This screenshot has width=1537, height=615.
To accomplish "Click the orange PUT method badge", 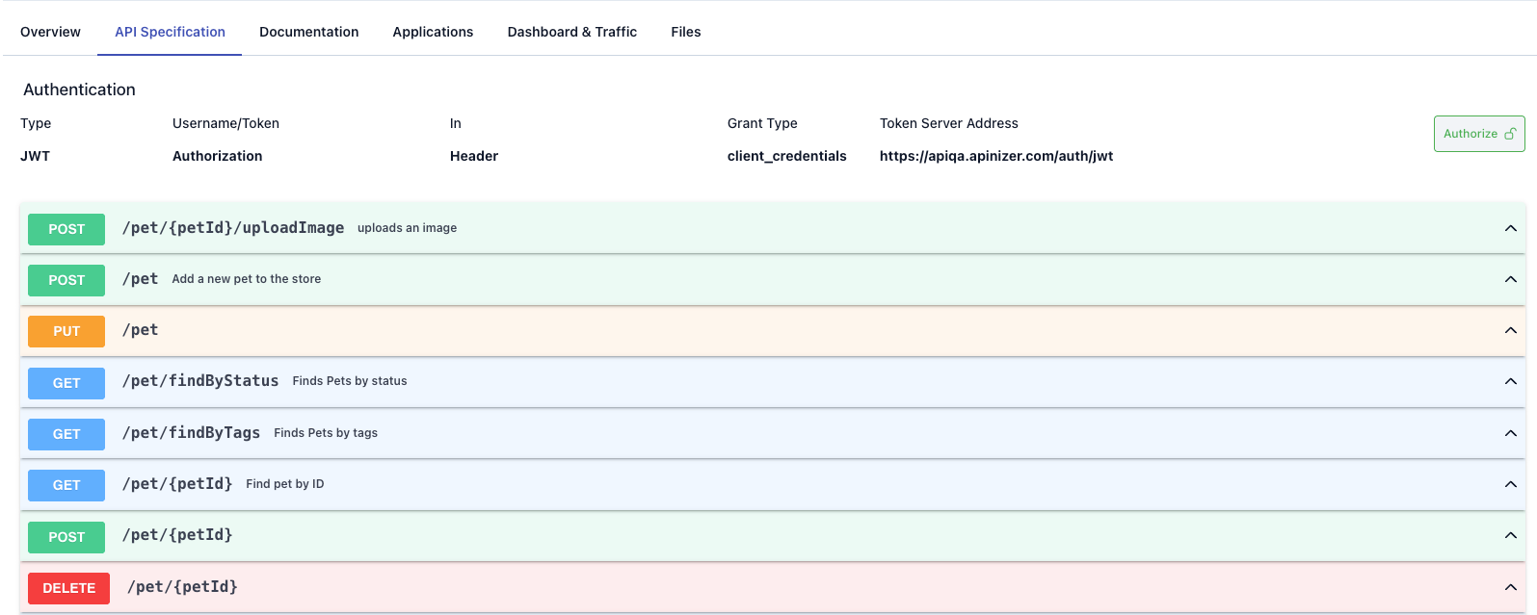I will 66,331.
